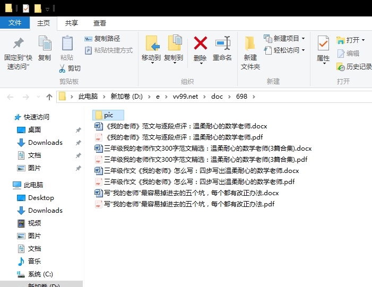Open Easy access dropdown

[x=284, y=50]
